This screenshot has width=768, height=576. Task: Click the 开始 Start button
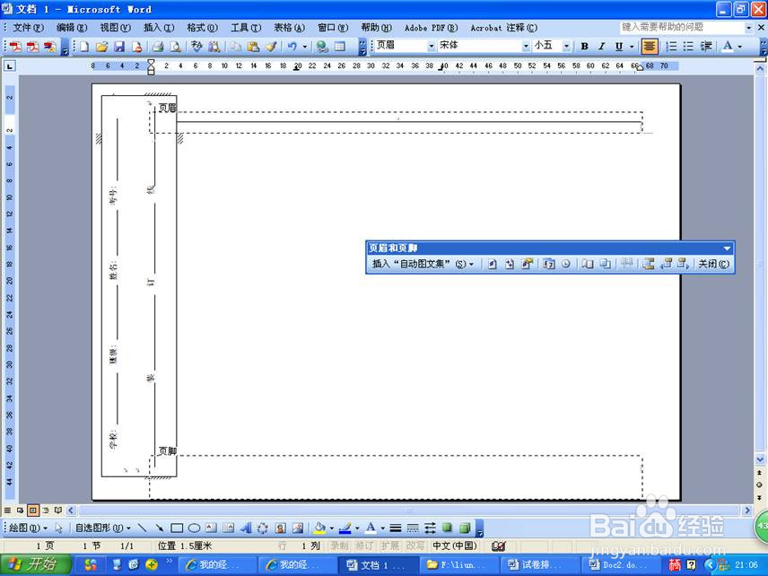35,564
